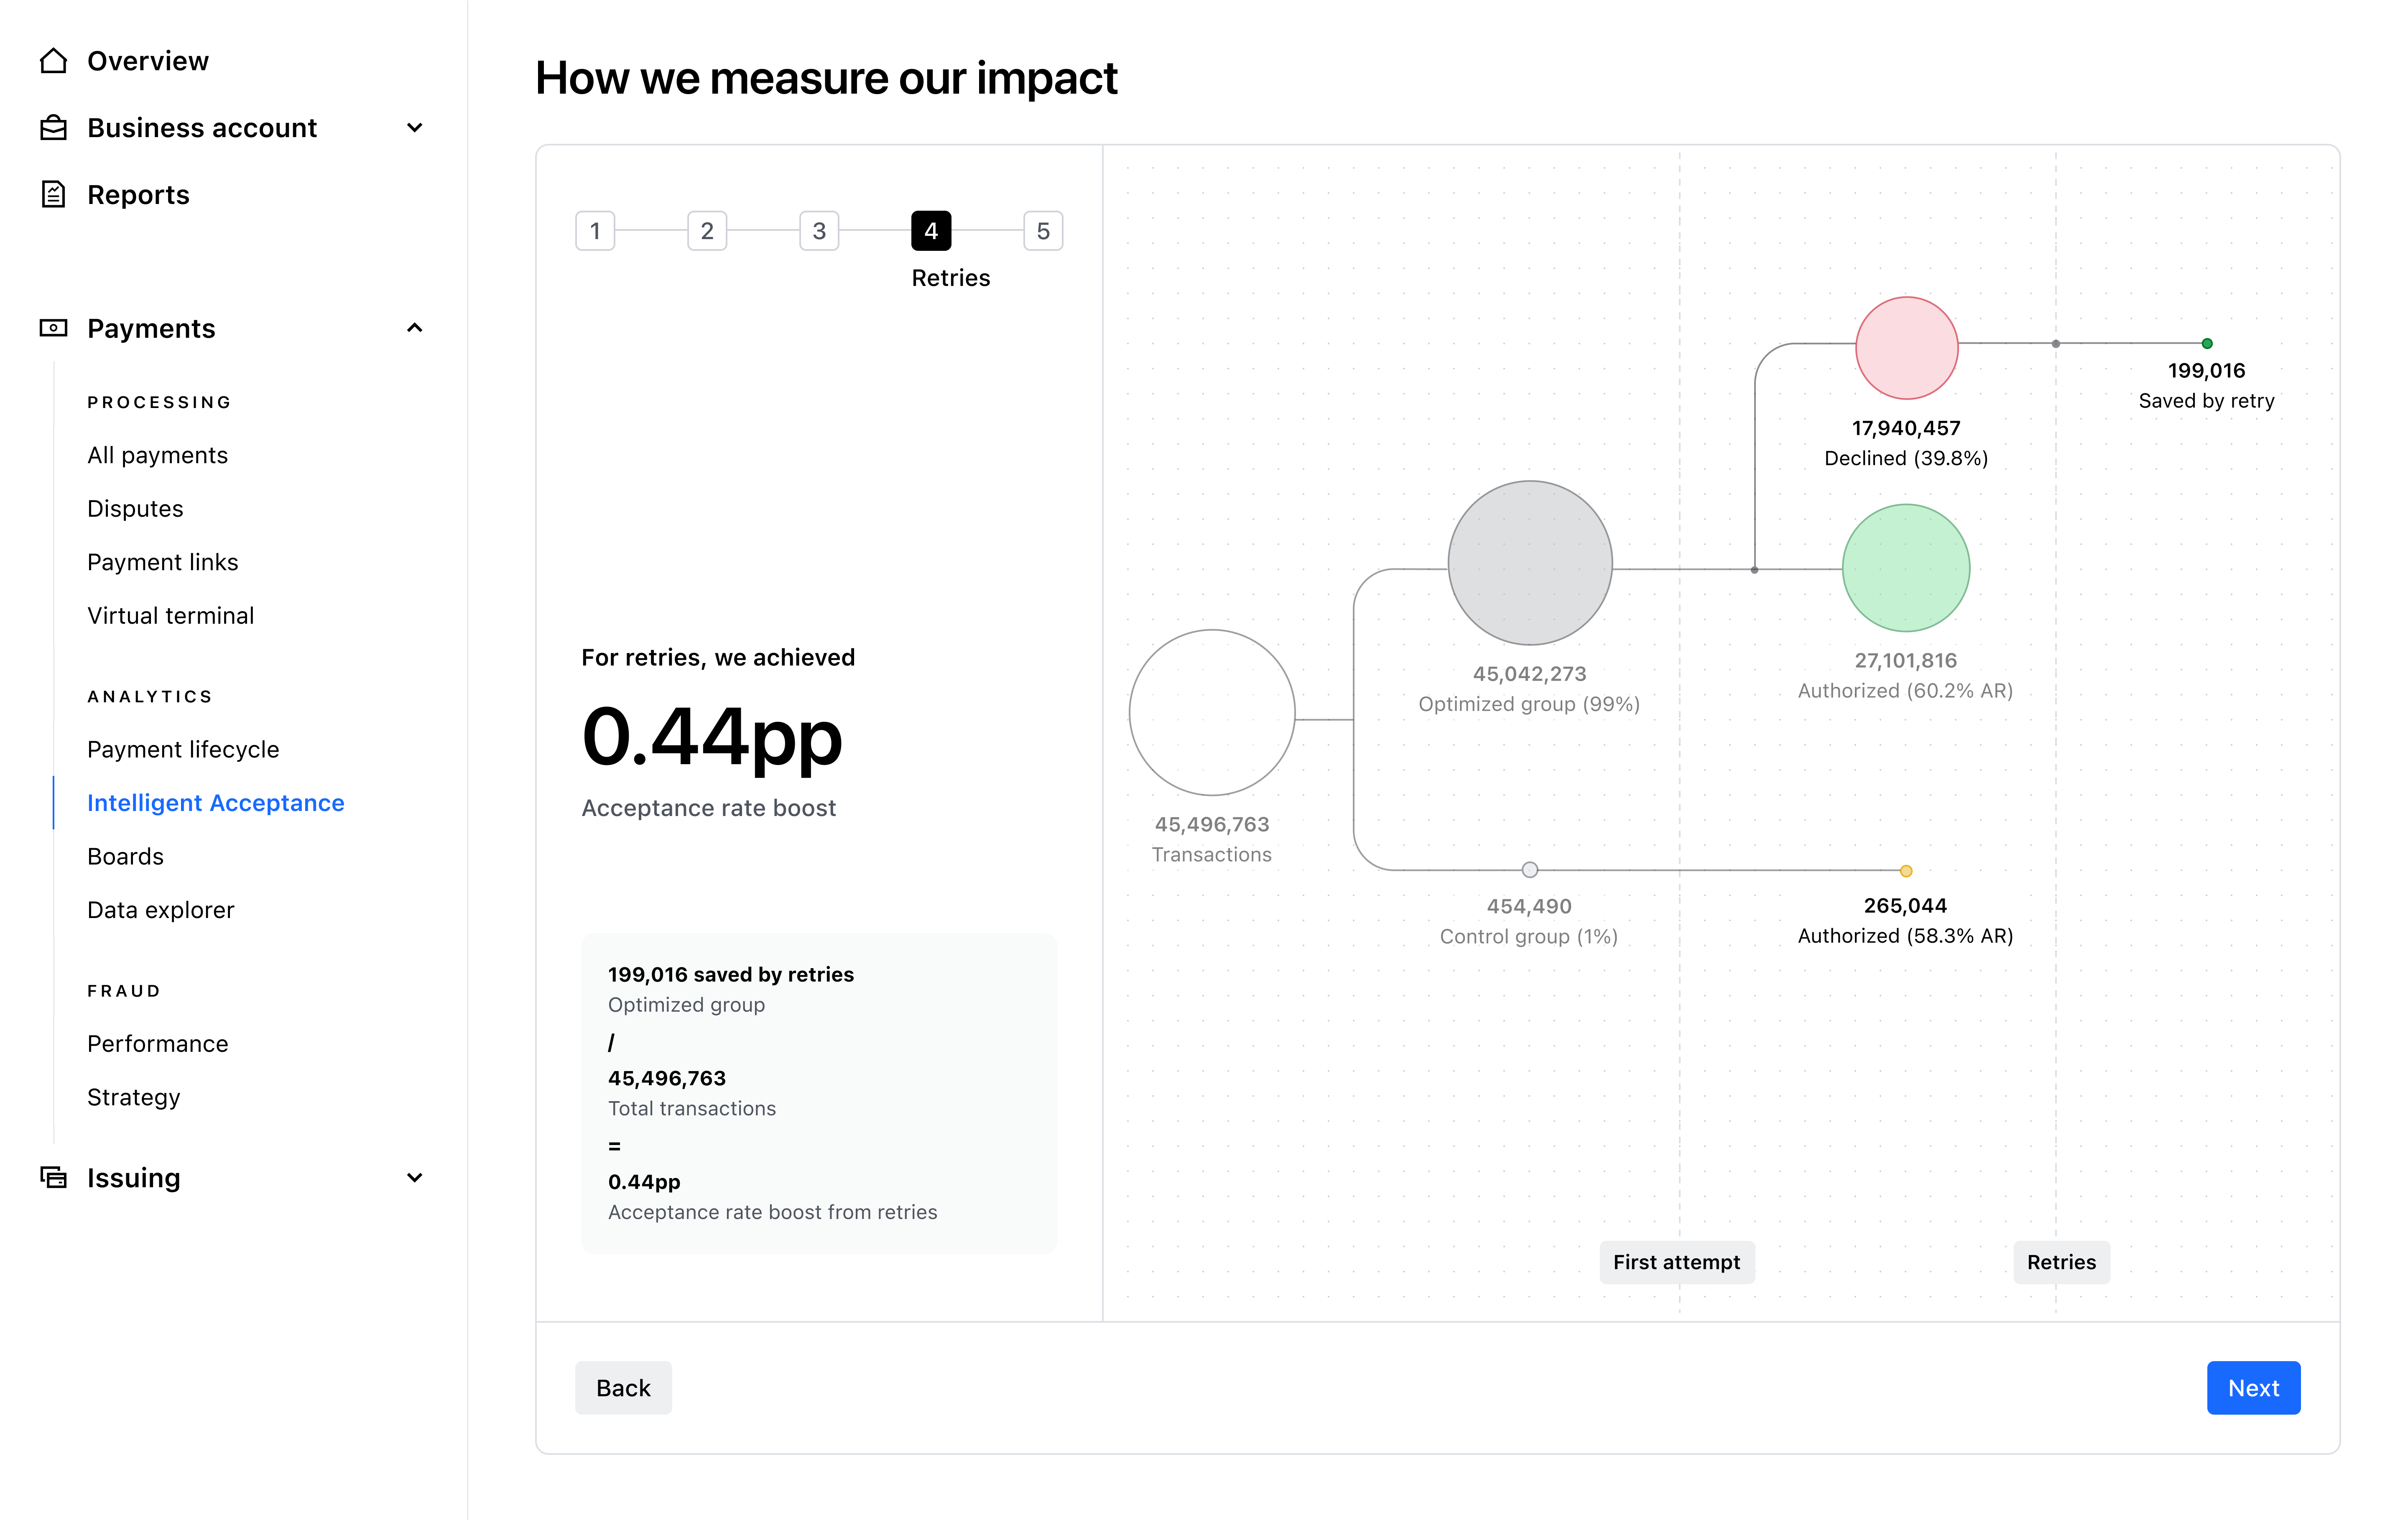Image resolution: width=2408 pixels, height=1520 pixels.
Task: Open Virtual terminal
Action: (x=171, y=616)
